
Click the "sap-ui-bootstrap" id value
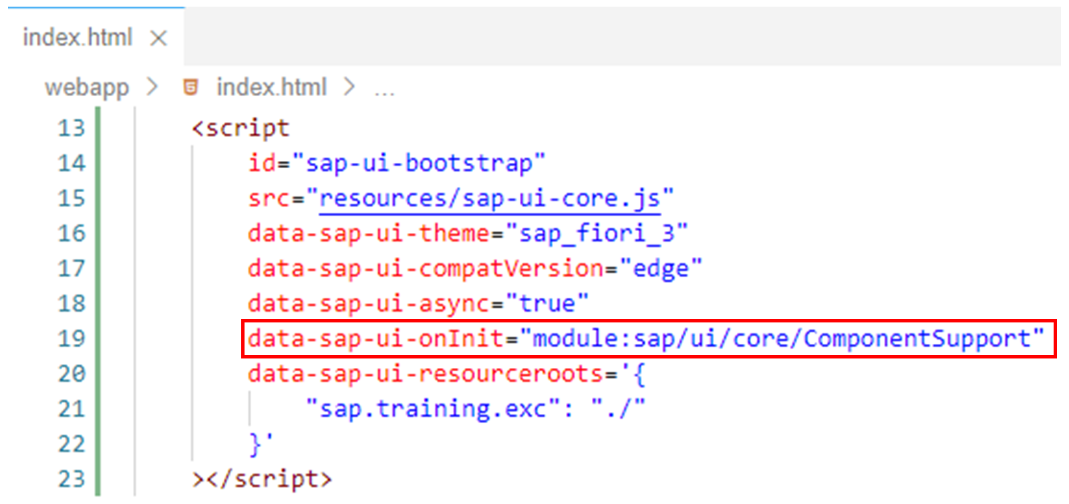pyautogui.click(x=418, y=164)
